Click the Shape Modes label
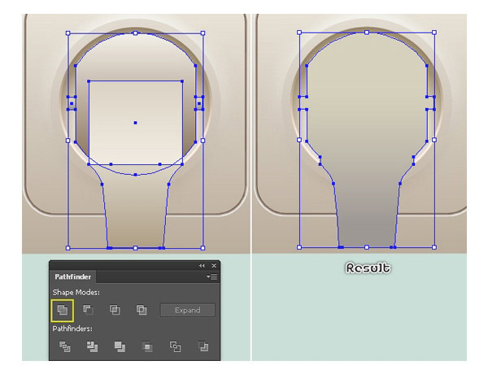Image resolution: width=488 pixels, height=374 pixels. (x=76, y=293)
